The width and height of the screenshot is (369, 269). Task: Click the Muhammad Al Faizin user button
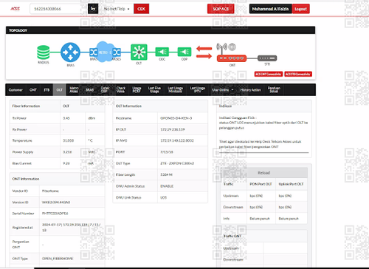pos(270,9)
